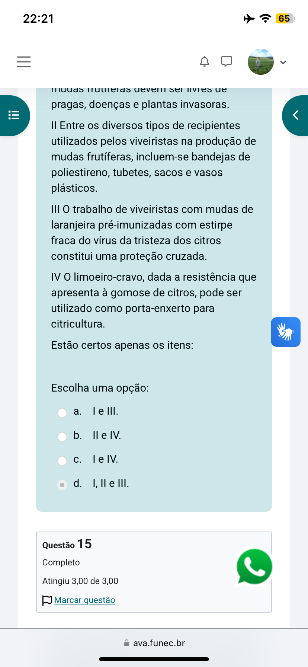308x667 pixels.
Task: Click the flag icon beside Marcar questão
Action: tap(47, 600)
